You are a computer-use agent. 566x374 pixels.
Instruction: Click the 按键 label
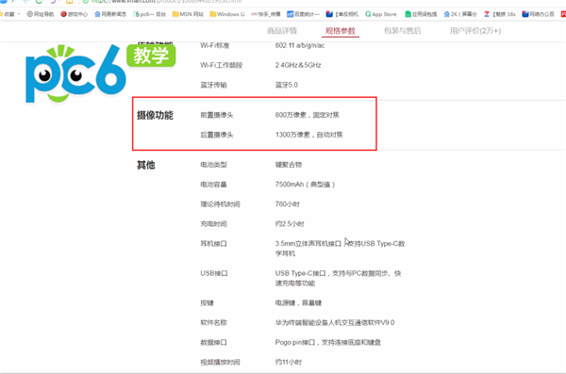[208, 303]
